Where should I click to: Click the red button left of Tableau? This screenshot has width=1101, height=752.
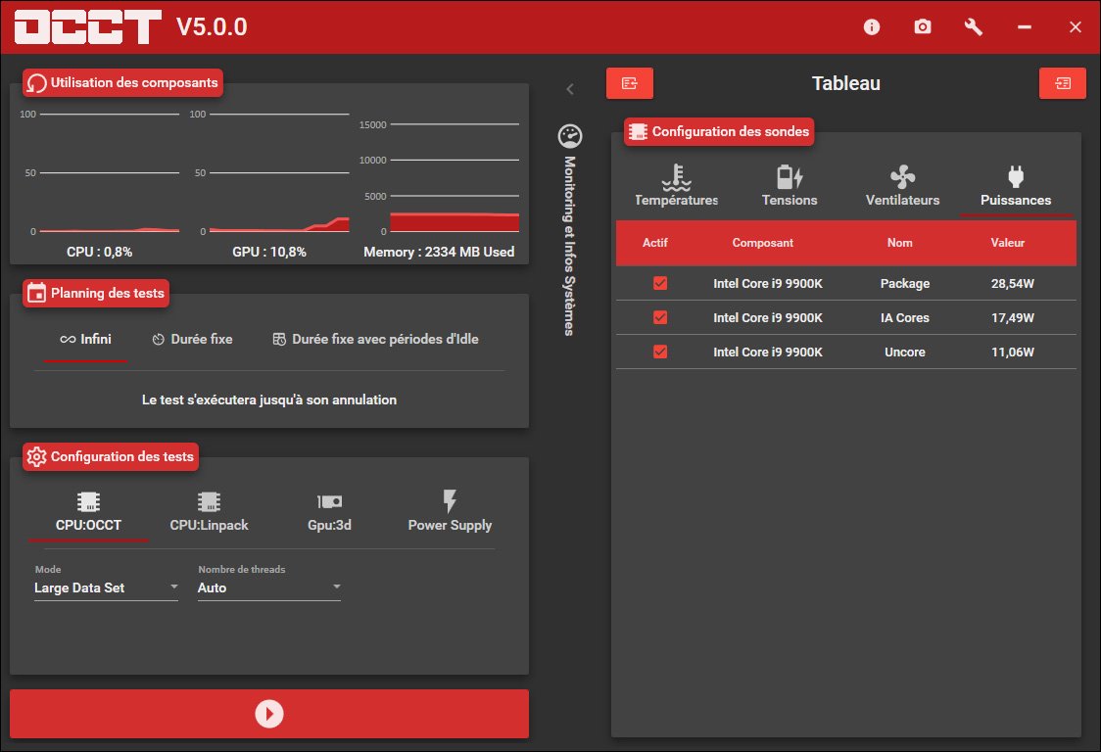pos(630,83)
